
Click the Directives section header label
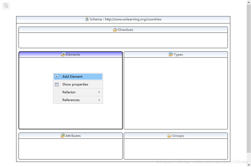(125, 30)
